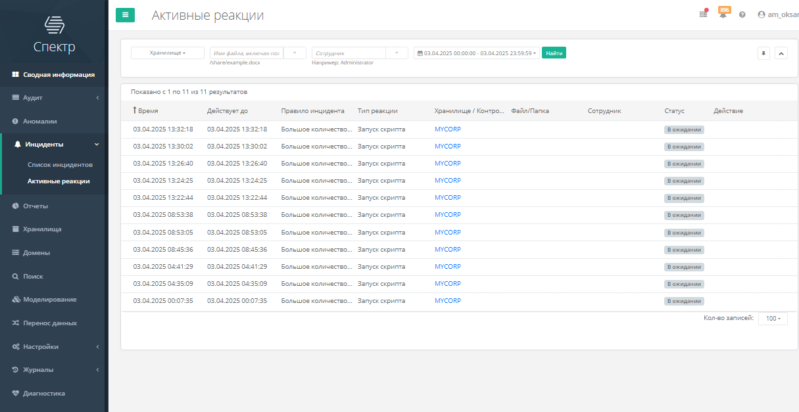
Task: Open MYCORP link in 13:24:25 row
Action: tap(448, 181)
